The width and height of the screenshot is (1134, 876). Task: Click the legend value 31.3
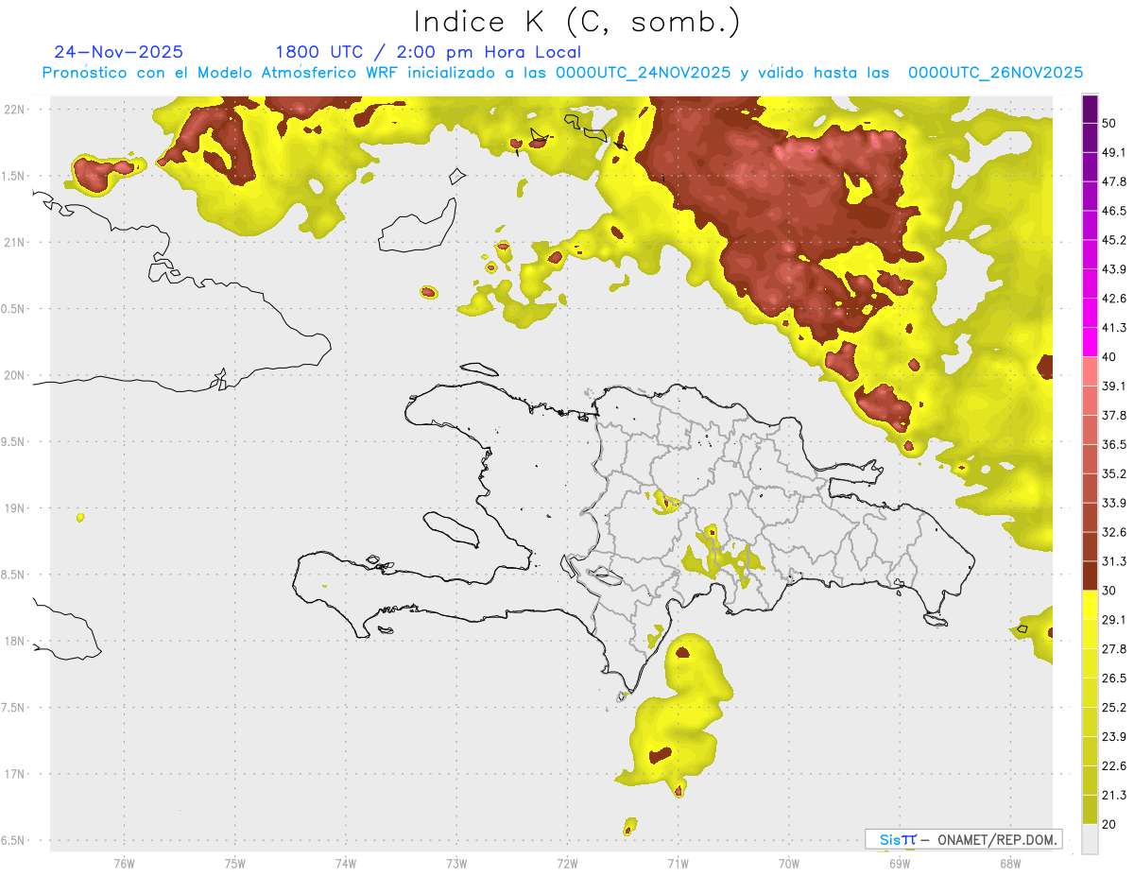[1115, 560]
